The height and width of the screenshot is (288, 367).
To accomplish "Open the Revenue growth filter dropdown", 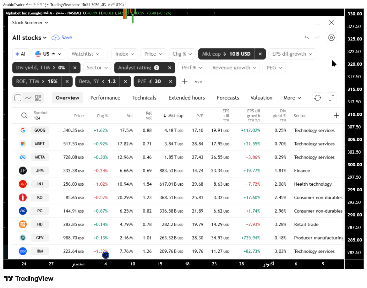I will point(234,68).
